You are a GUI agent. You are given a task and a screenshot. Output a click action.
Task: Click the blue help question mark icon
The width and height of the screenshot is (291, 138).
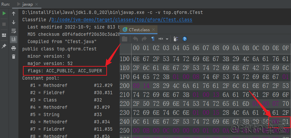(185, 39)
